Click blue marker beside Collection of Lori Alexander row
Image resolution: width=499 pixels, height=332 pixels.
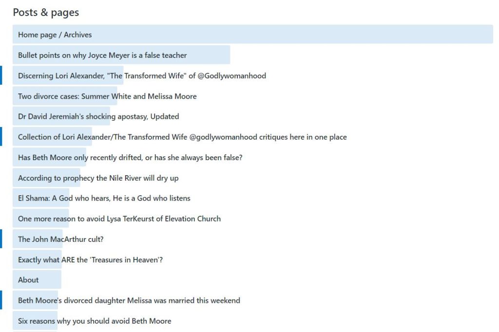click(1, 137)
